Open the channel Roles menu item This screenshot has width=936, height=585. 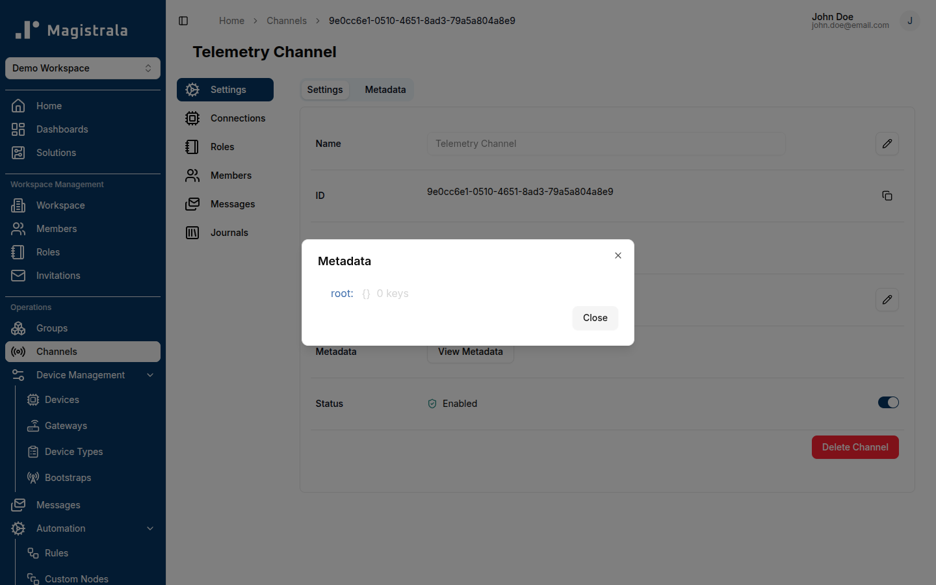pos(225,147)
